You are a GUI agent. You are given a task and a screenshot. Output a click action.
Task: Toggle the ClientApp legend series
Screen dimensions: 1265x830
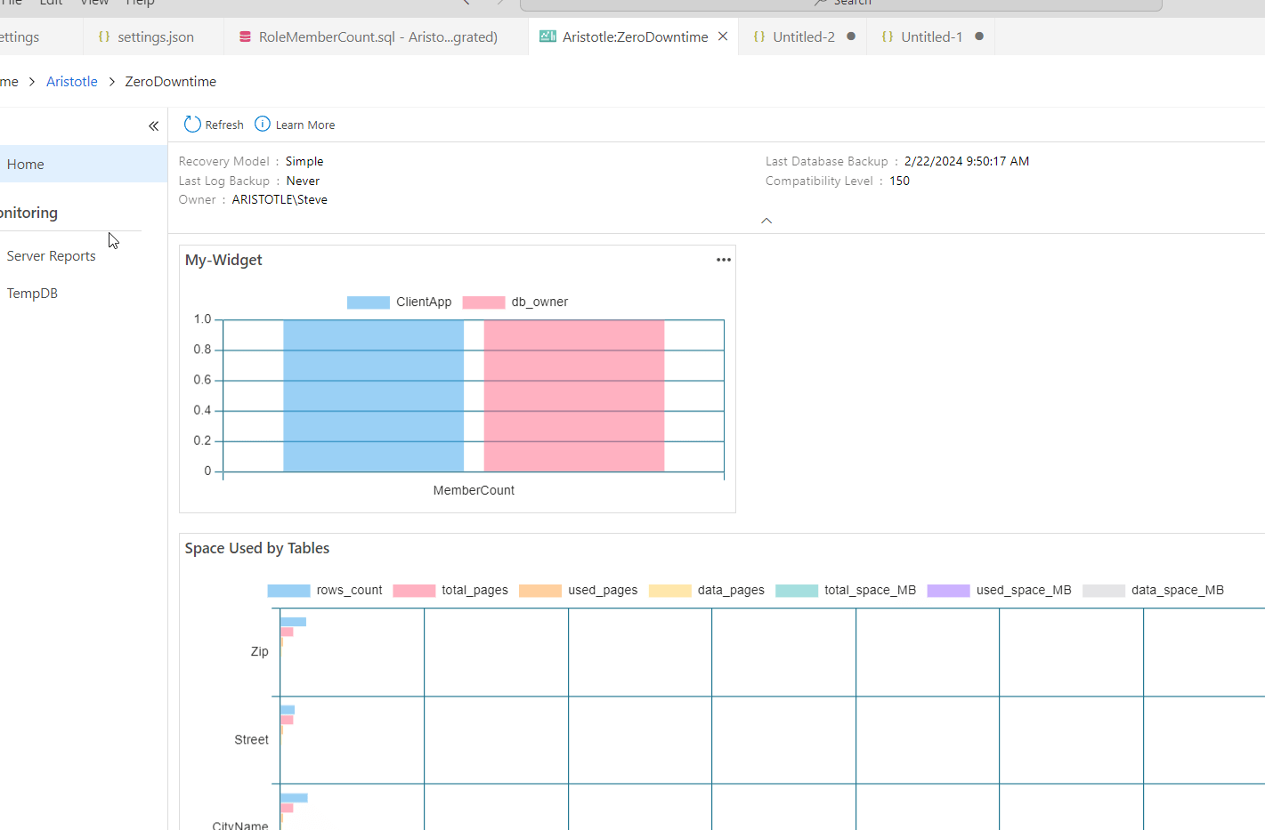(400, 302)
